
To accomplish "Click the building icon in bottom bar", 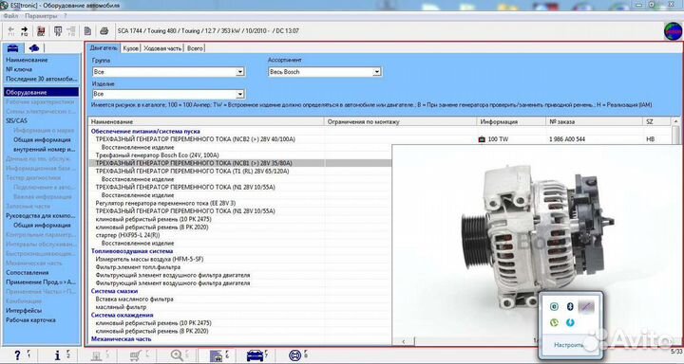I will coord(96,355).
